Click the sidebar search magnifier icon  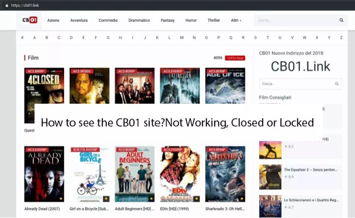[337, 84]
